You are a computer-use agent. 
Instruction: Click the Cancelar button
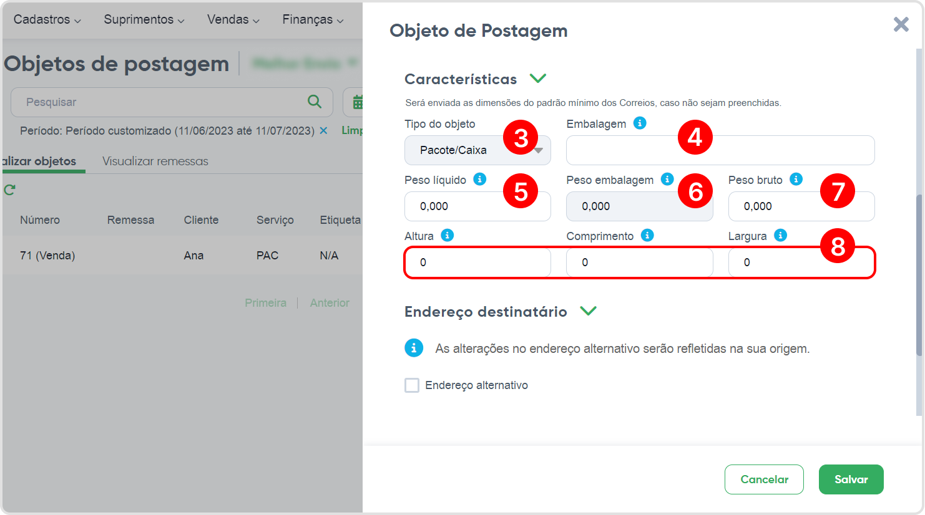click(x=764, y=479)
